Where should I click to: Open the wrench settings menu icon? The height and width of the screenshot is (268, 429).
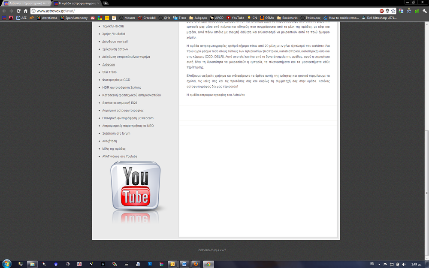coord(424,11)
